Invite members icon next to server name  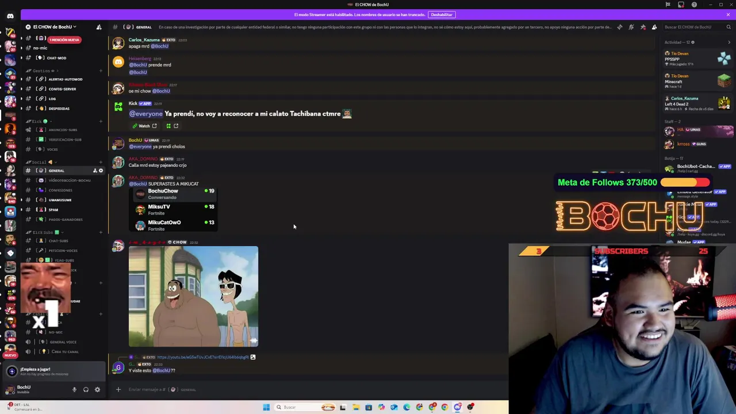(x=99, y=27)
